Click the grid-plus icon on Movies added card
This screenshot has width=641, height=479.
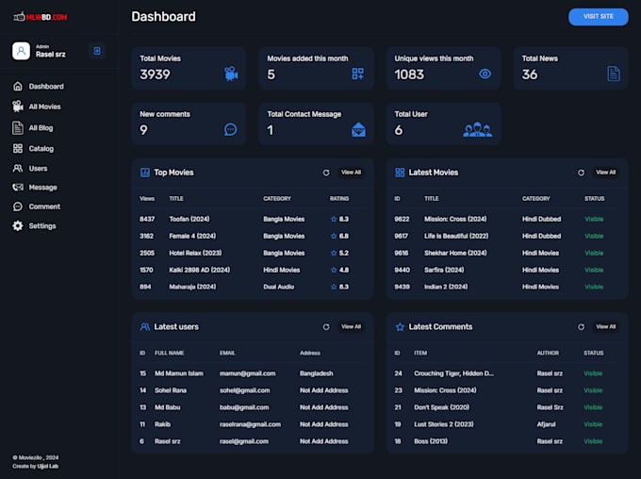coord(357,74)
